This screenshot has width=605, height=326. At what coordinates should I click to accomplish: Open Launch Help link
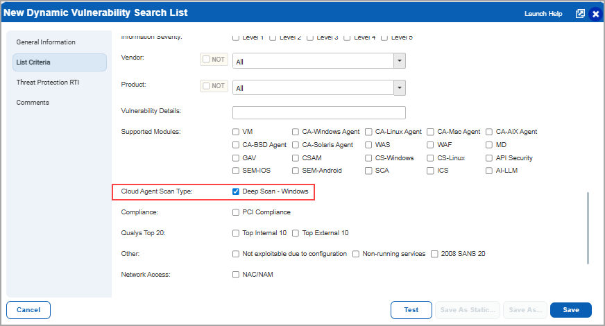[x=543, y=14]
